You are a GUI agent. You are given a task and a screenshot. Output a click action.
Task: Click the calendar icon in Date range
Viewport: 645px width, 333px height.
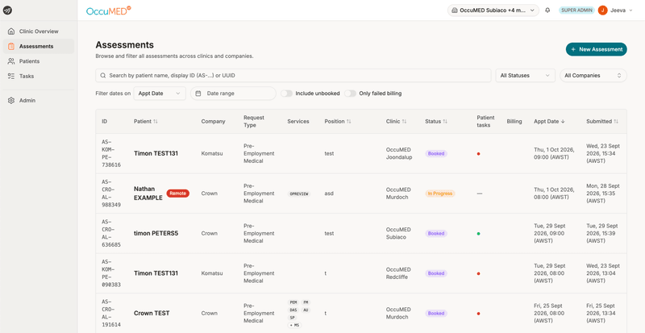(x=198, y=94)
